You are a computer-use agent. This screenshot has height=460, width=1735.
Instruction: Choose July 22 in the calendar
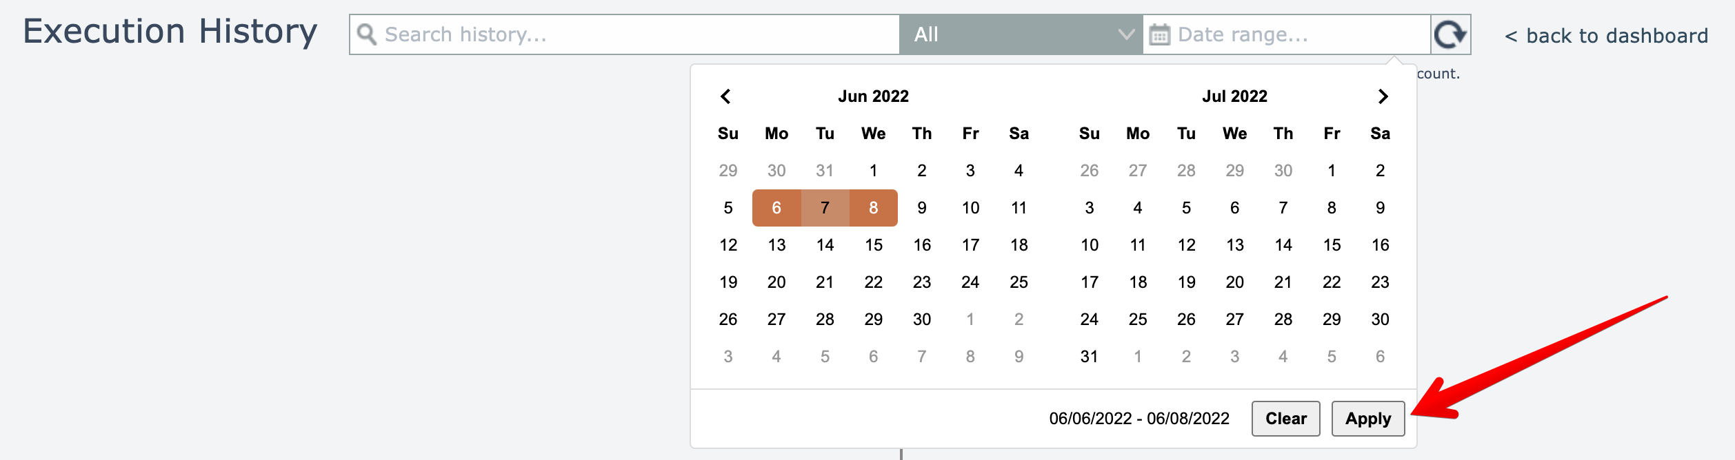coord(1332,282)
